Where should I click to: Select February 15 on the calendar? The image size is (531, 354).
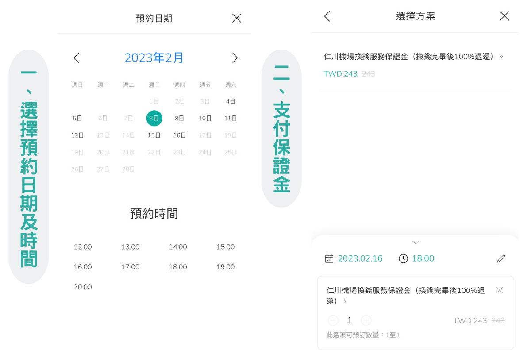pyautogui.click(x=154, y=135)
